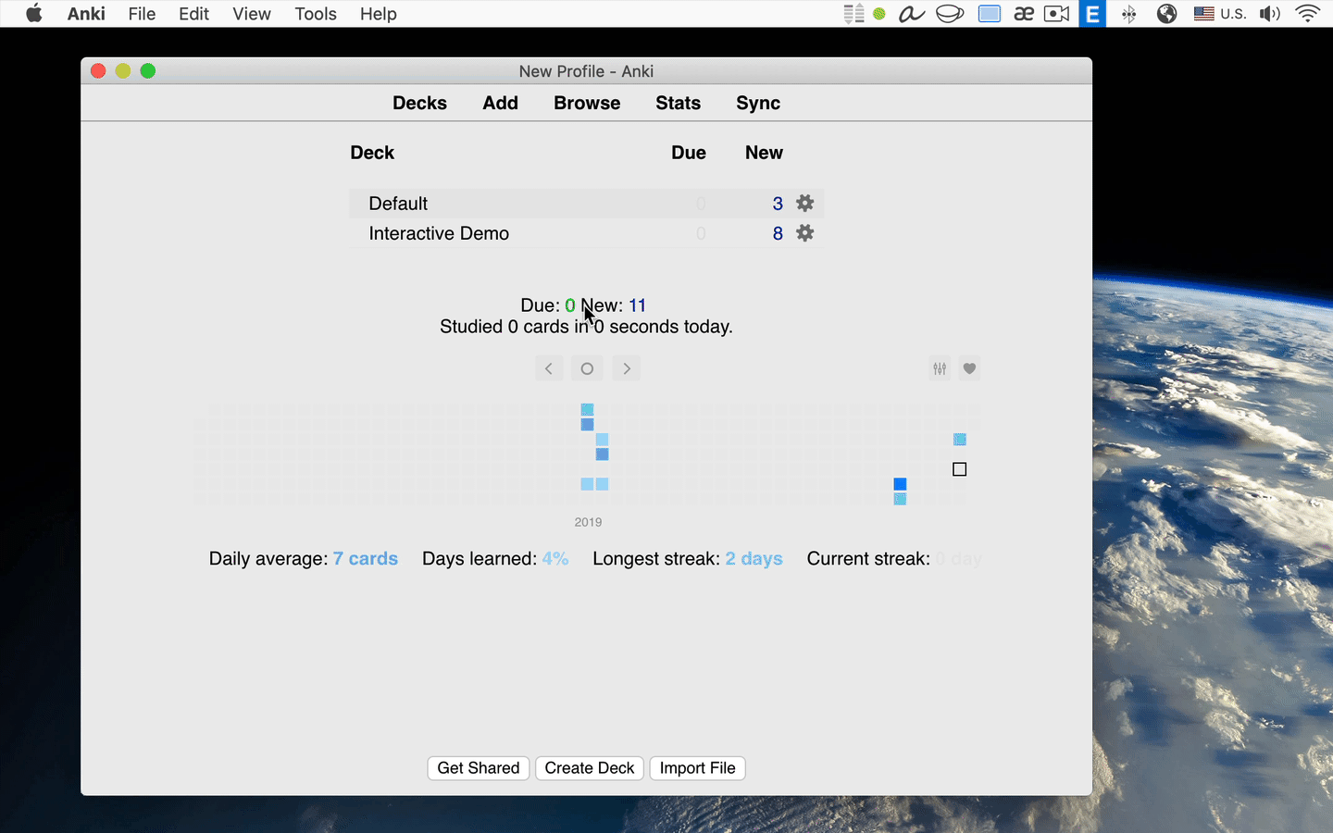Open the Default deck
Image resolution: width=1333 pixels, height=833 pixels.
point(398,204)
